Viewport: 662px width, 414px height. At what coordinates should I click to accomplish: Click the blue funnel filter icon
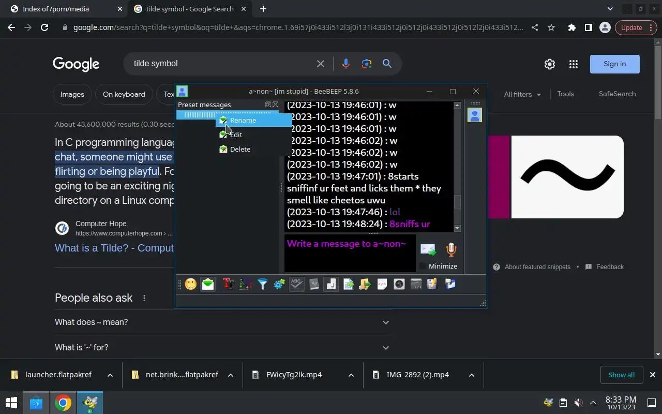263,284
